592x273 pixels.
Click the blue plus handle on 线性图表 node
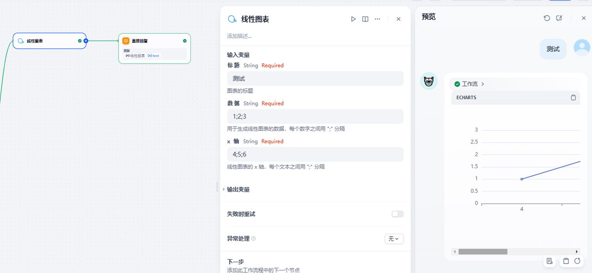coord(86,41)
